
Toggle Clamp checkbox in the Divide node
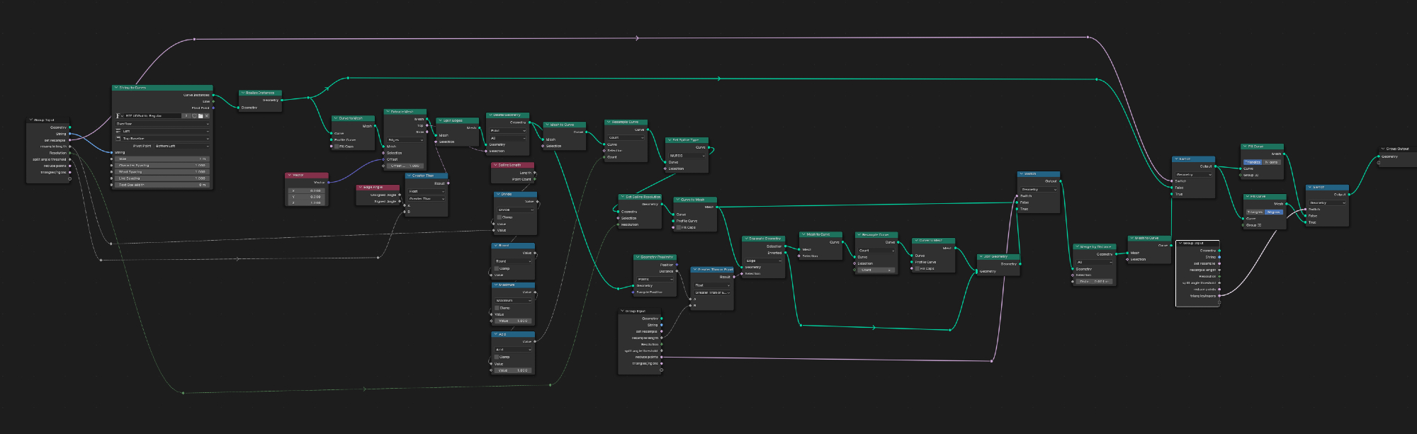[499, 217]
